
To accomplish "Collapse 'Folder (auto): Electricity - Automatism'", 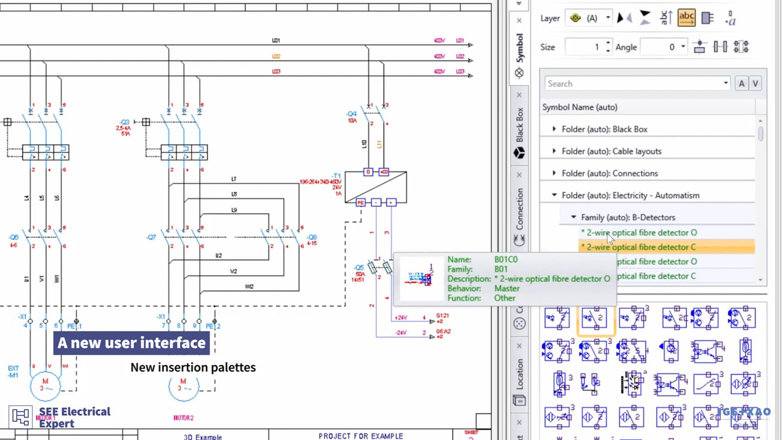I will (x=554, y=195).
